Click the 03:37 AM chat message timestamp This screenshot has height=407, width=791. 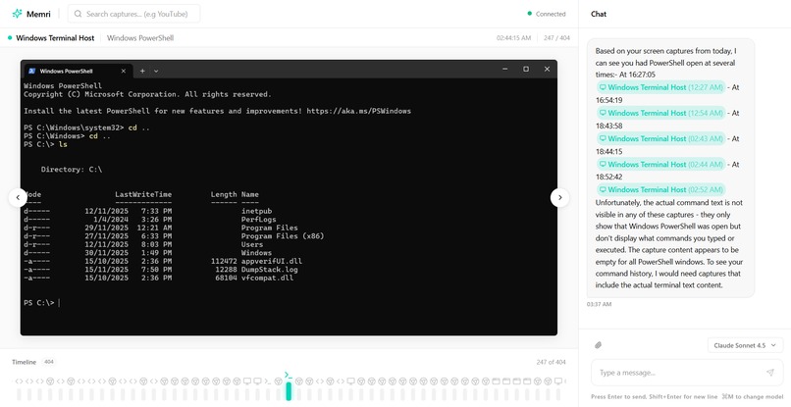click(599, 304)
